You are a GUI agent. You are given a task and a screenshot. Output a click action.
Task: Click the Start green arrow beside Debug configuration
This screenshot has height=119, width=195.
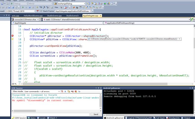[x=12, y=4]
